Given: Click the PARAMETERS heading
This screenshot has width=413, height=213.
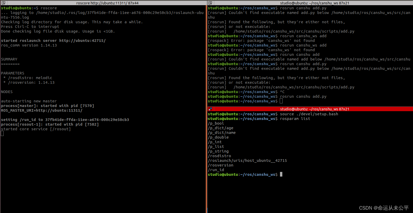Looking at the screenshot, I should click(x=12, y=73).
